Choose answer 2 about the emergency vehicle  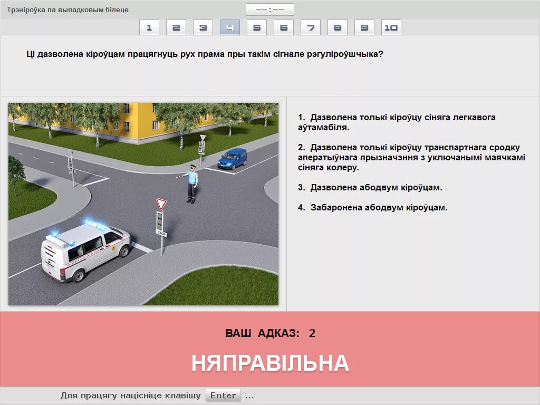point(411,157)
